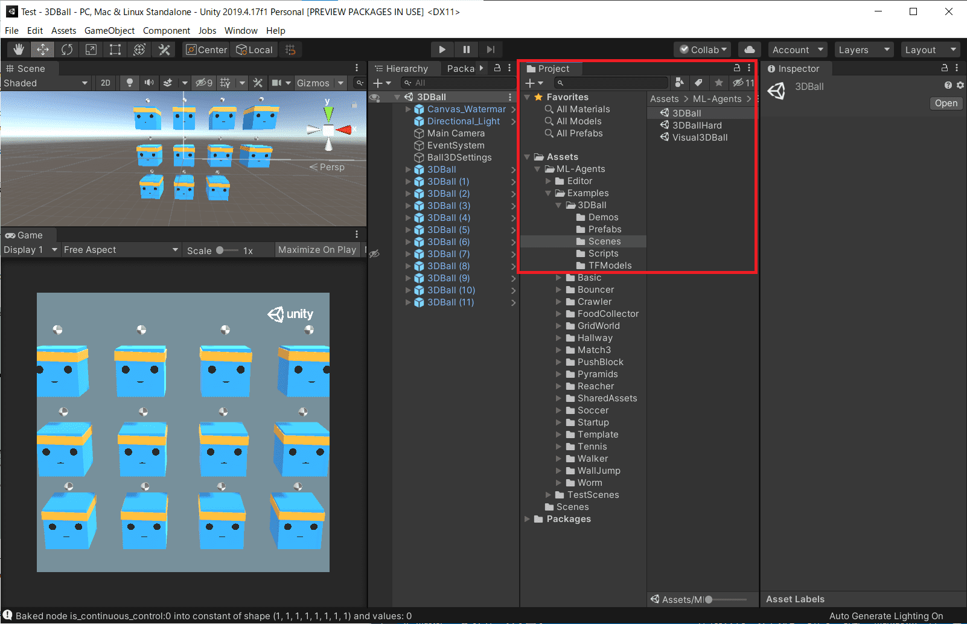Collapse the 3DBall scene root
Screen dimensions: 967x624
[x=397, y=97]
